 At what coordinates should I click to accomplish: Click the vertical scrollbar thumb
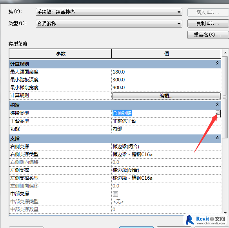pos(225,97)
